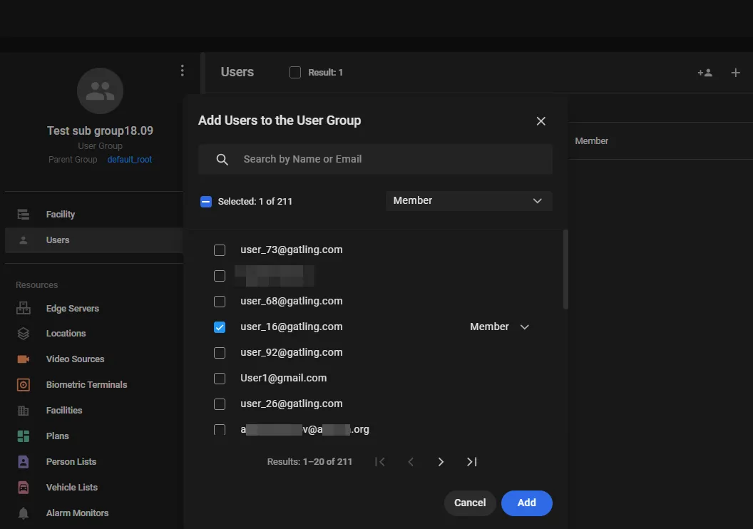This screenshot has width=753, height=529.
Task: Open Plans in sidebar
Action: point(93,436)
